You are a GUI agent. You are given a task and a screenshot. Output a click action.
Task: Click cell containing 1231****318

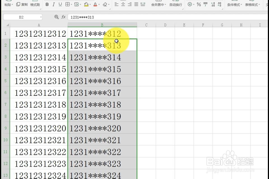pos(103,104)
